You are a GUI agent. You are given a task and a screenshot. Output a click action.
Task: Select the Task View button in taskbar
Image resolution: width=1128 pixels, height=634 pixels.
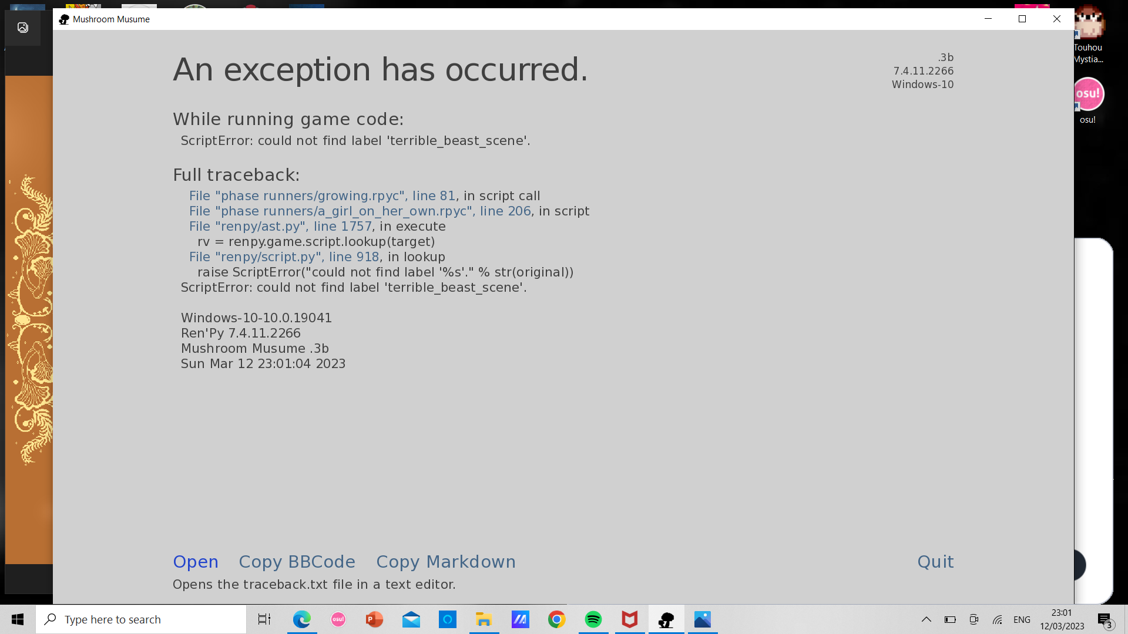(264, 619)
